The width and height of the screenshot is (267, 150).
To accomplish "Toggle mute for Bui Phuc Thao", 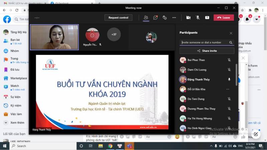I will (229, 60).
